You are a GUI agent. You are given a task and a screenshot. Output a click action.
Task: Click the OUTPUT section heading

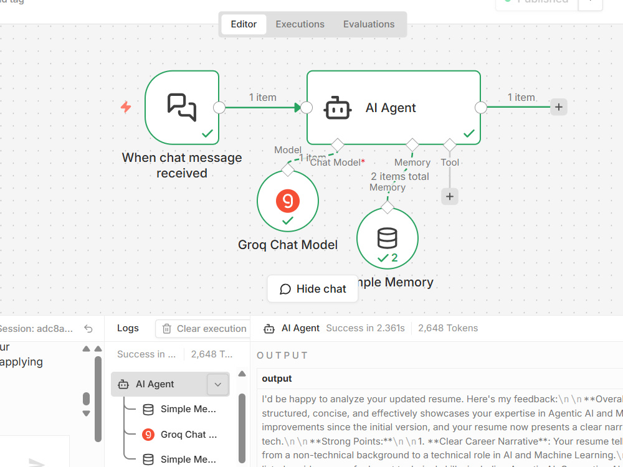[282, 356]
